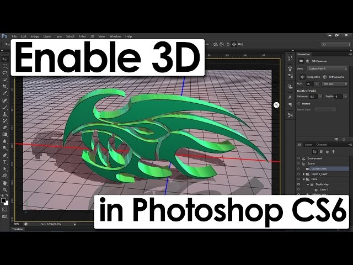Image resolution: width=353 pixels, height=265 pixels.
Task: Select the Rectangular Marquee tool
Action: [x=5, y=66]
